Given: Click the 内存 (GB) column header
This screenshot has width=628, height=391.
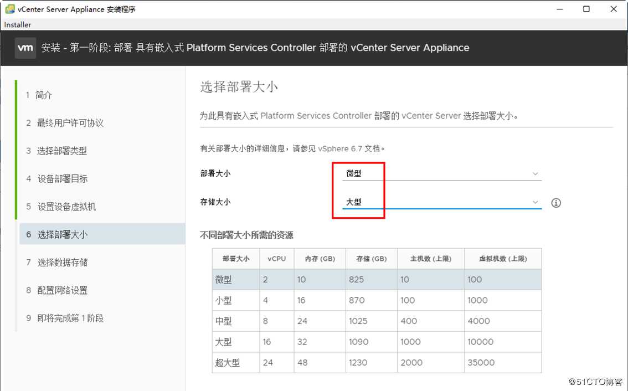Looking at the screenshot, I should (x=320, y=259).
